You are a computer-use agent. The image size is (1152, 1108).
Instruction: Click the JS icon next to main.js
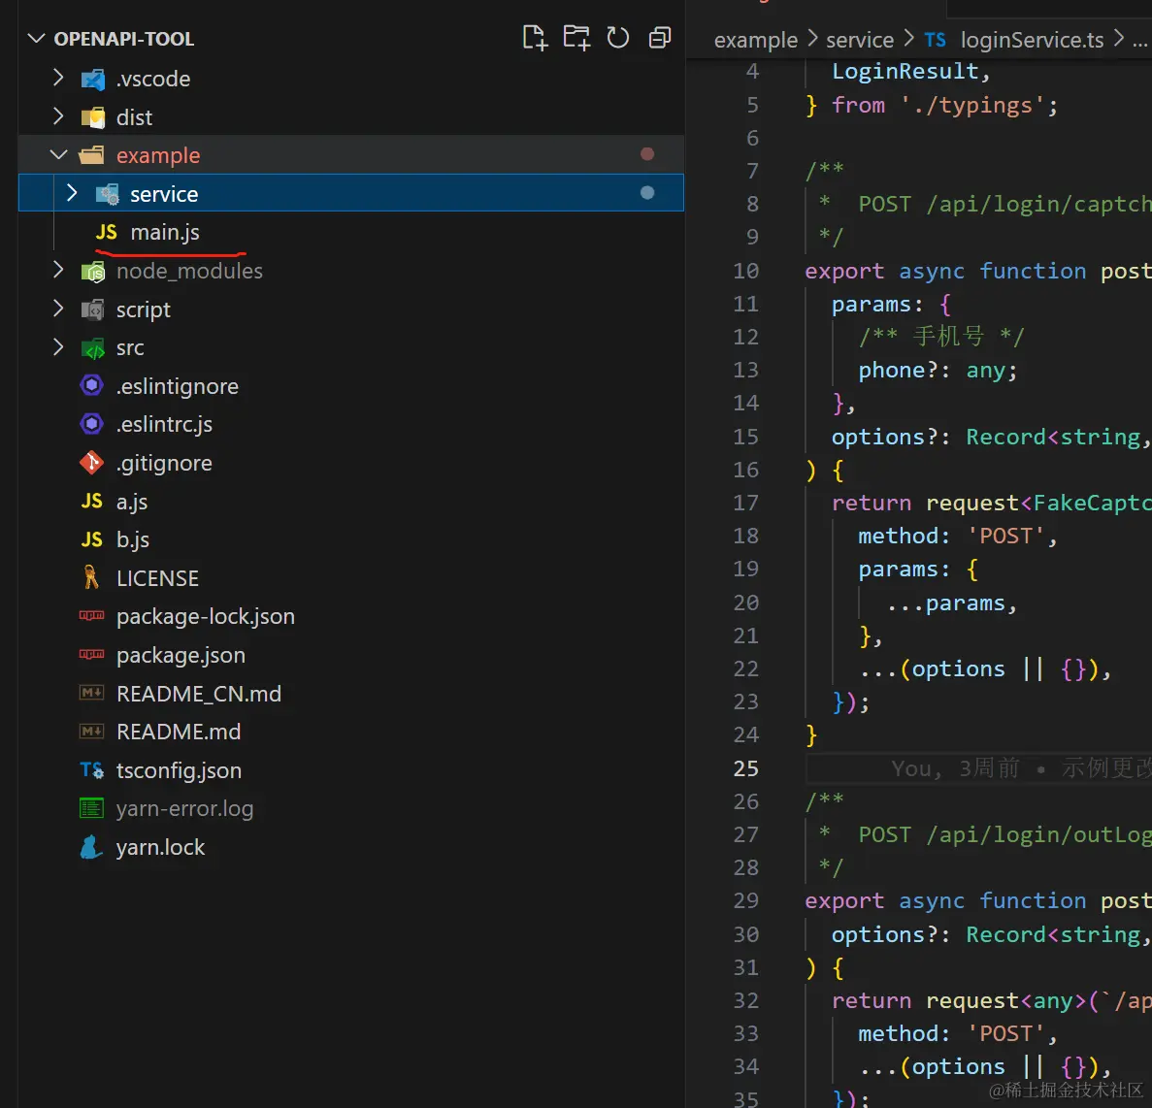click(106, 233)
